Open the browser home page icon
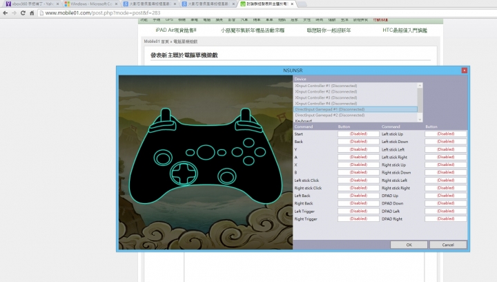Screen dimensions: 497x282 click(32, 13)
